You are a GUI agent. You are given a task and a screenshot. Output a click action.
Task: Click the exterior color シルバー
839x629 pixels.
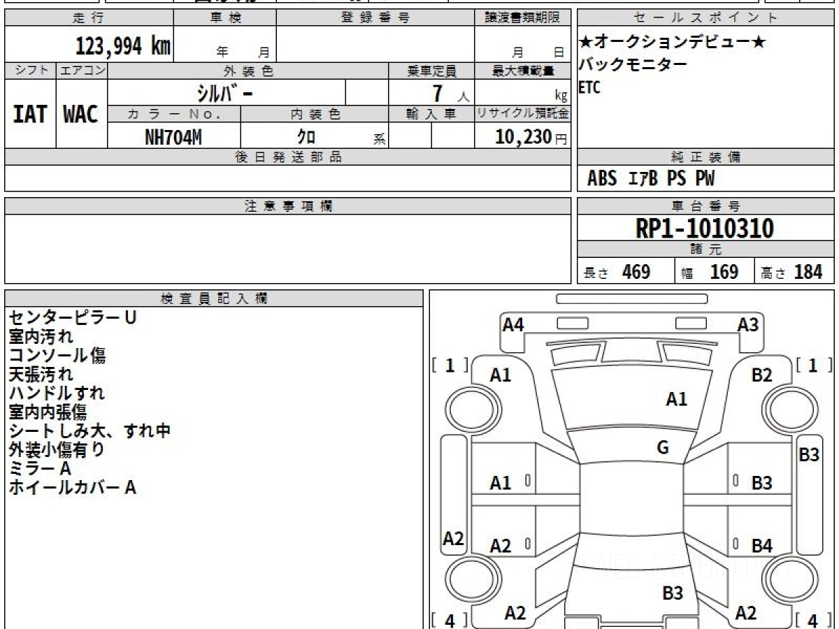point(225,92)
